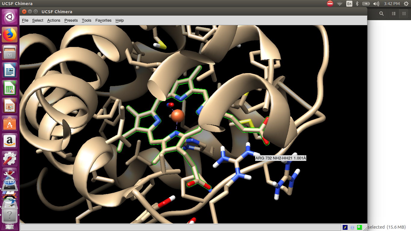
Task: Open the File menu
Action: [25, 20]
